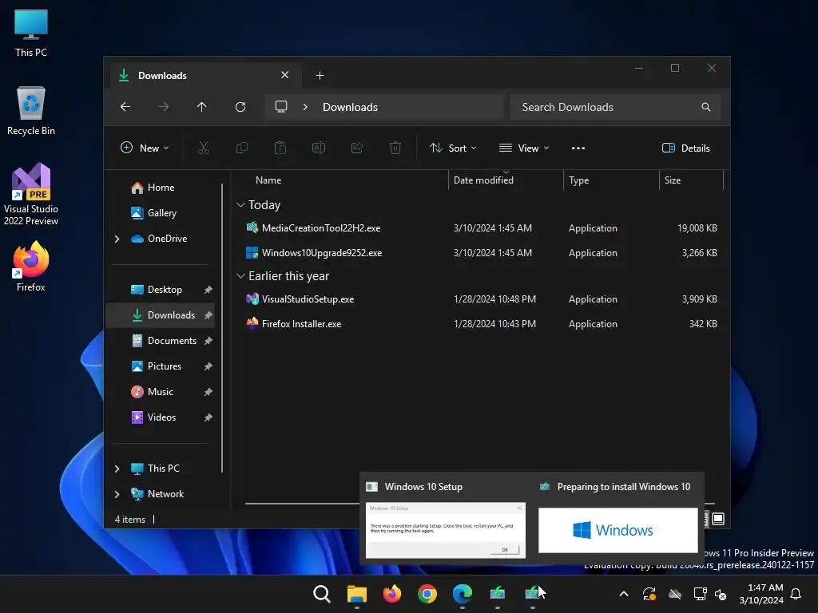Select Visual Studio 2022 Preview desktop shortcut

31,194
